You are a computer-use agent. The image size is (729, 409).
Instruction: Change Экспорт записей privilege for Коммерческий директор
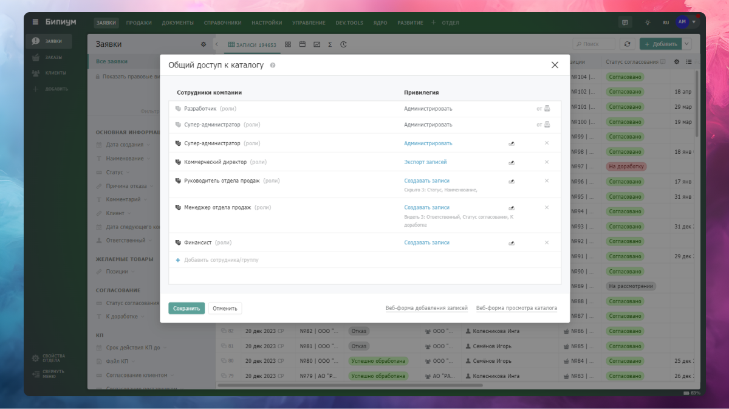(425, 162)
